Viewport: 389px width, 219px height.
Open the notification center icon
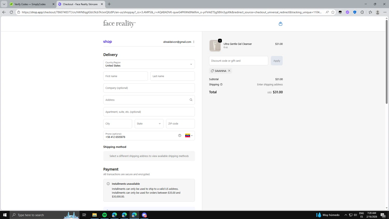pos(383,215)
